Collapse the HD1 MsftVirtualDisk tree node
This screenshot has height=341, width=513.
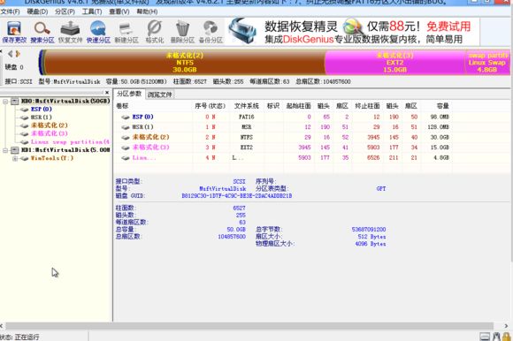pyautogui.click(x=5, y=150)
